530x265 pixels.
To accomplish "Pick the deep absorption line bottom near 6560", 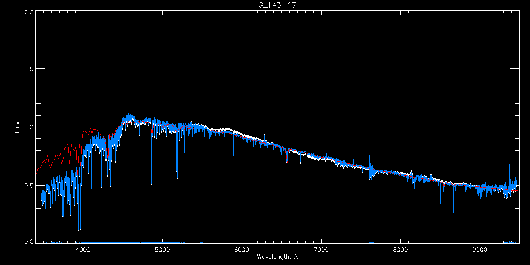I will click(x=287, y=205).
